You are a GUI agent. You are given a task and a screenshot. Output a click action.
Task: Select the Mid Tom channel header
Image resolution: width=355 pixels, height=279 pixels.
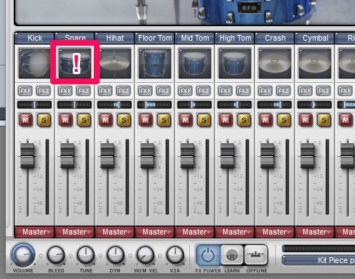click(x=195, y=38)
